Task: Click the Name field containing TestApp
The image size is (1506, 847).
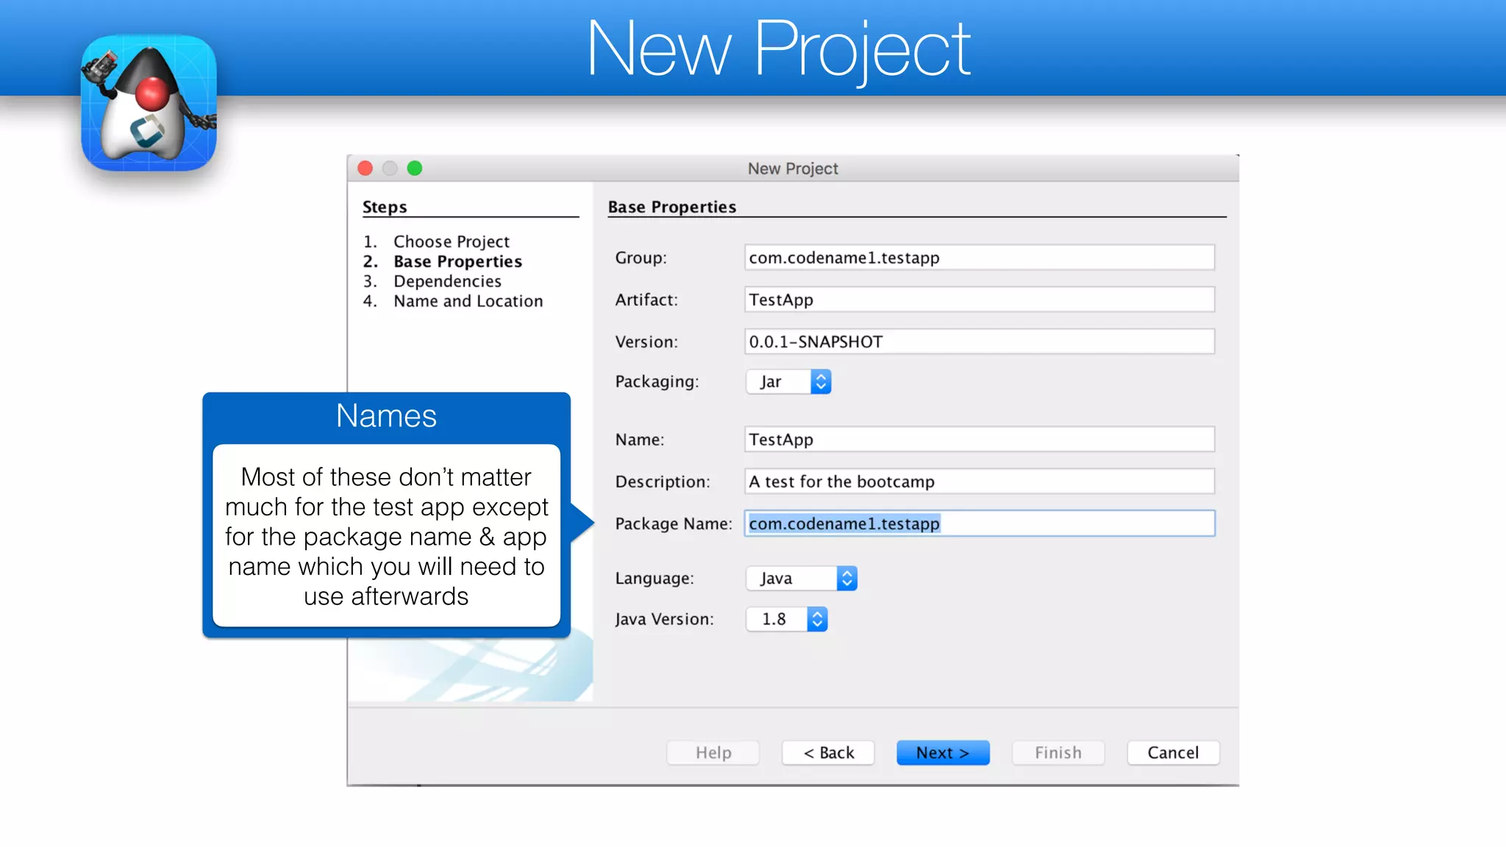Action: point(979,440)
